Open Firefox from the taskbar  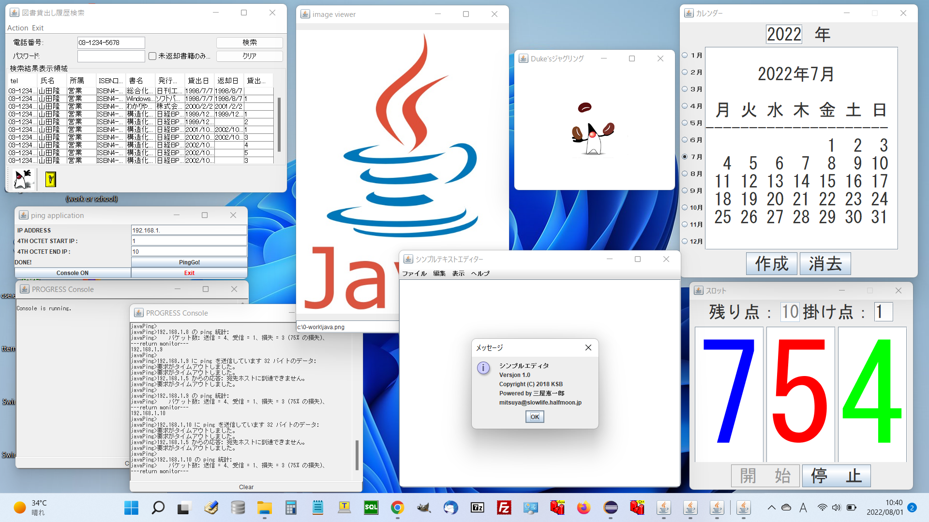tap(584, 507)
